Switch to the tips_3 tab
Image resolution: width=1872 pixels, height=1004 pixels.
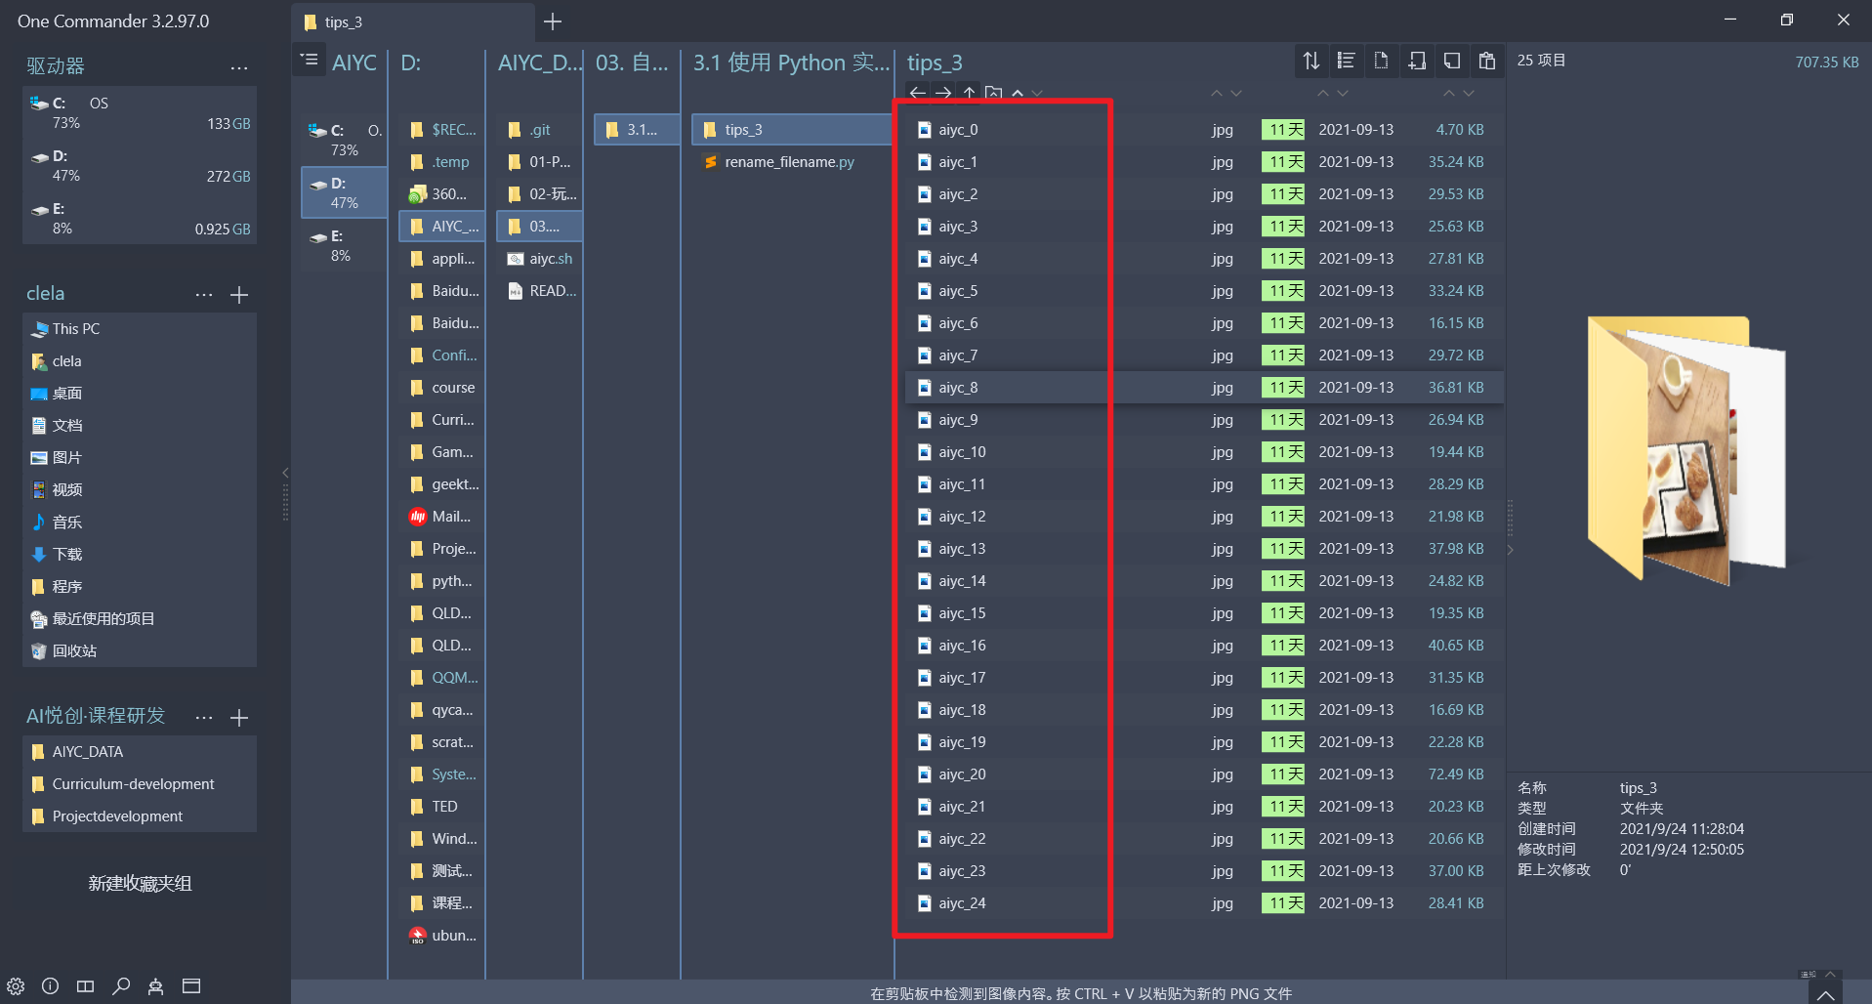point(413,21)
